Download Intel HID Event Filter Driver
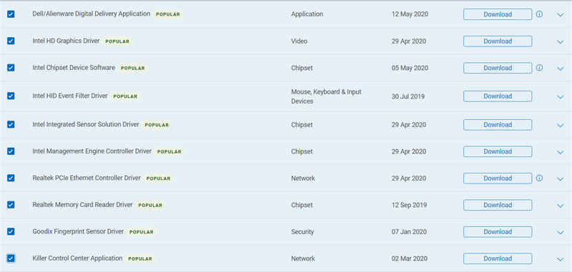This screenshot has height=272, width=572. (498, 96)
